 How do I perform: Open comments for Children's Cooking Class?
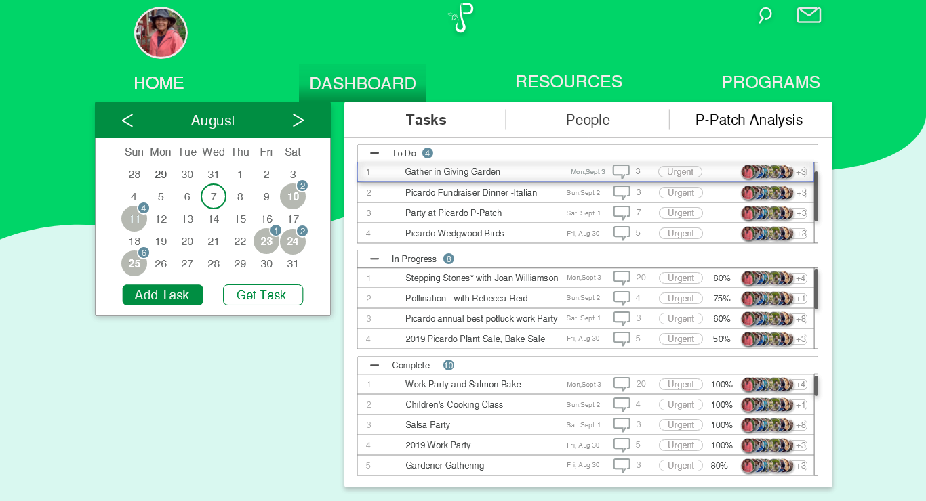[622, 405]
